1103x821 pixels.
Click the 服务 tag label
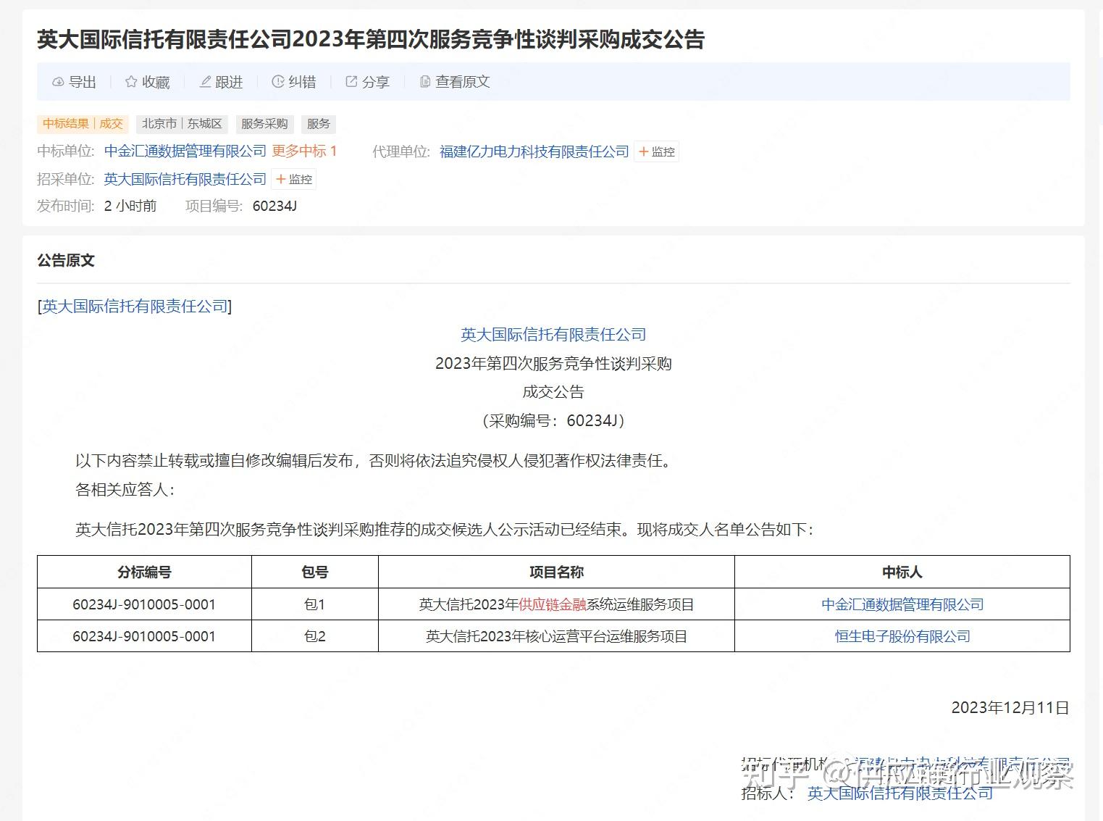pyautogui.click(x=319, y=124)
